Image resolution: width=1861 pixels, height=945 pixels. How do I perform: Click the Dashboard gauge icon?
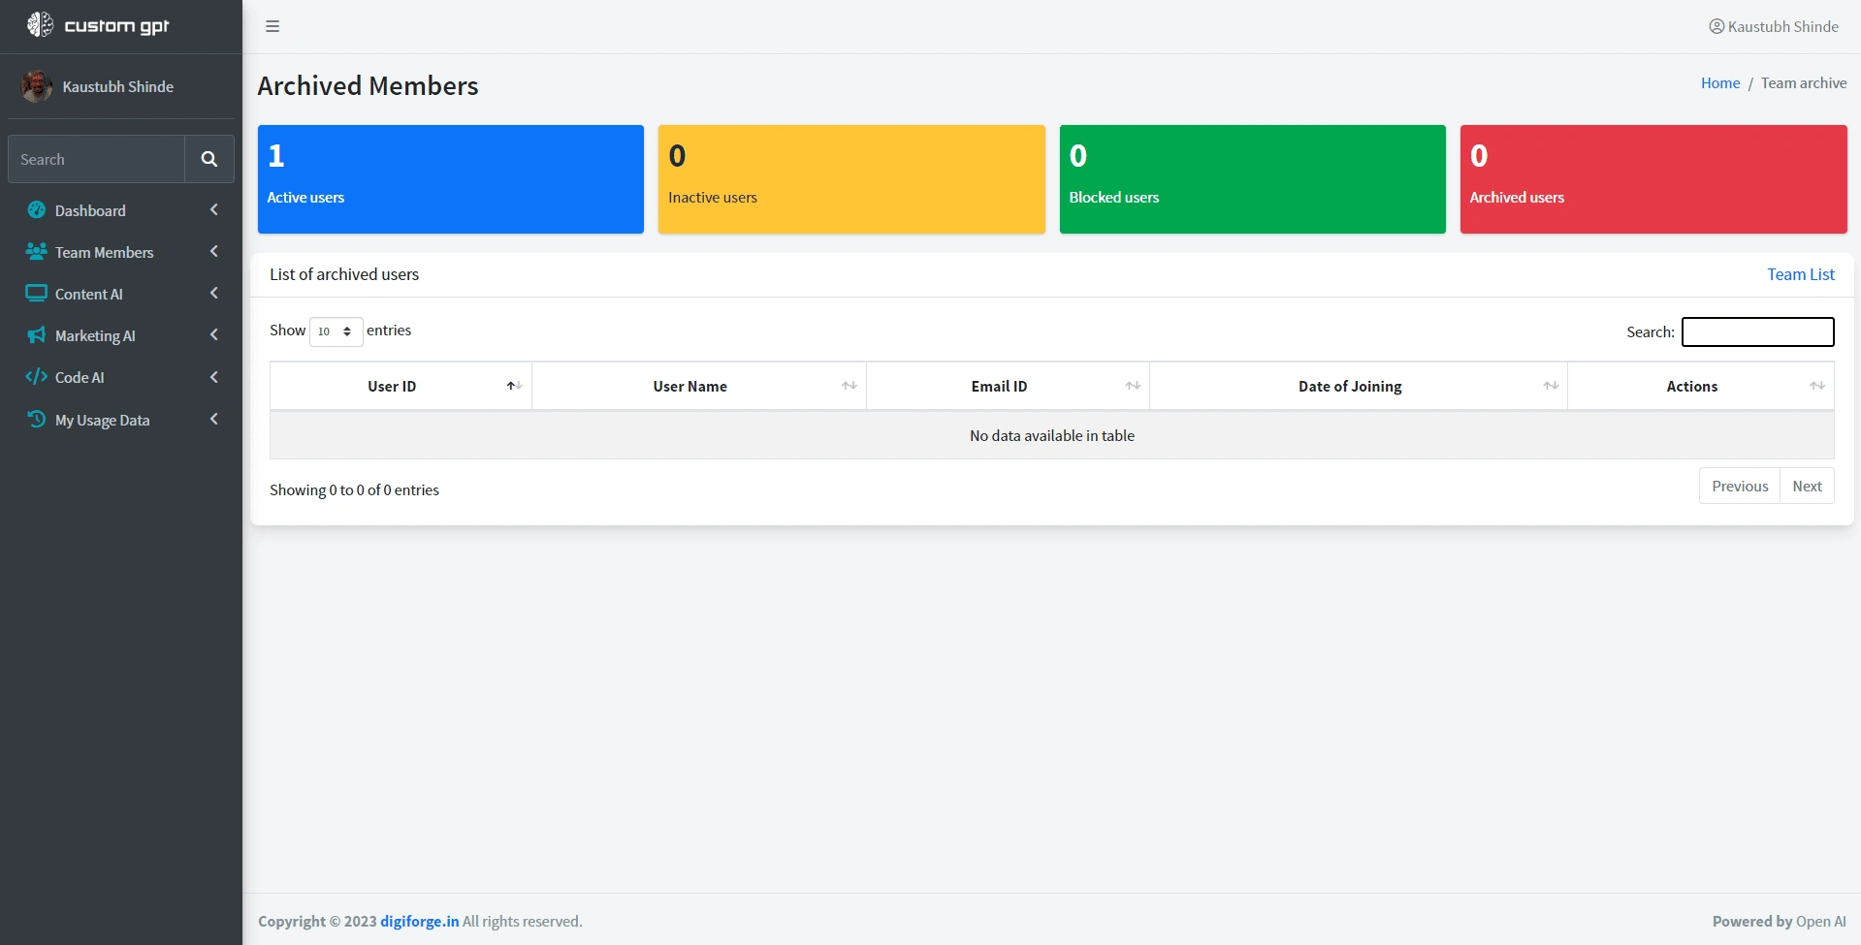pyautogui.click(x=37, y=209)
